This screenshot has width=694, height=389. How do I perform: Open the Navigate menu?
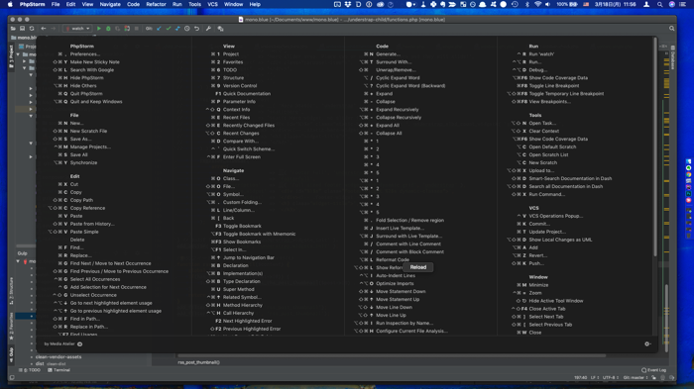[x=110, y=4]
